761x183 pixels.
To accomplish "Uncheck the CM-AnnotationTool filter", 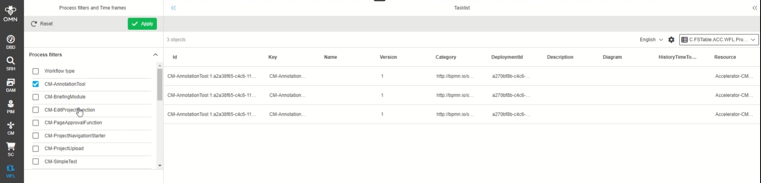I will coord(36,84).
